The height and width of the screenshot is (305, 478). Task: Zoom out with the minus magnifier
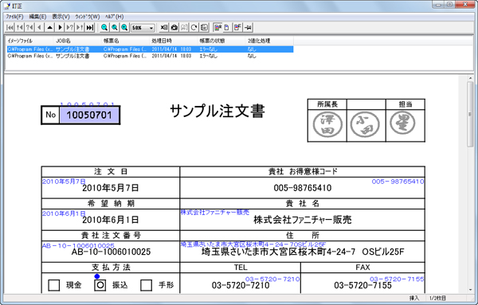[x=104, y=27]
